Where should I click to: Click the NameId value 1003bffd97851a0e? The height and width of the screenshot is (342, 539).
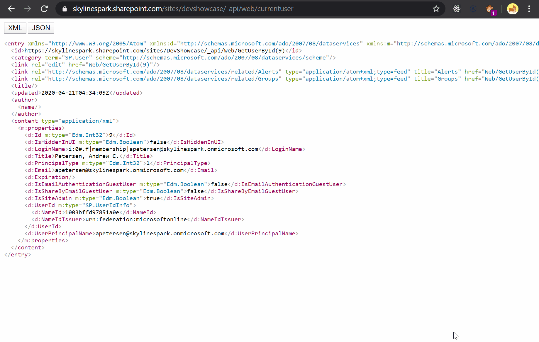tap(92, 212)
